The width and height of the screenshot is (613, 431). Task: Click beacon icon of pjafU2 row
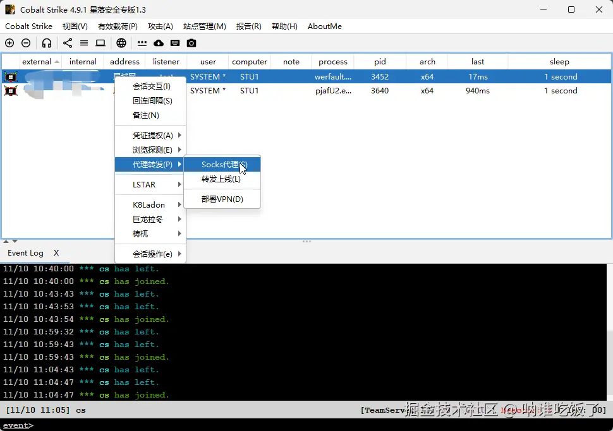coord(11,91)
